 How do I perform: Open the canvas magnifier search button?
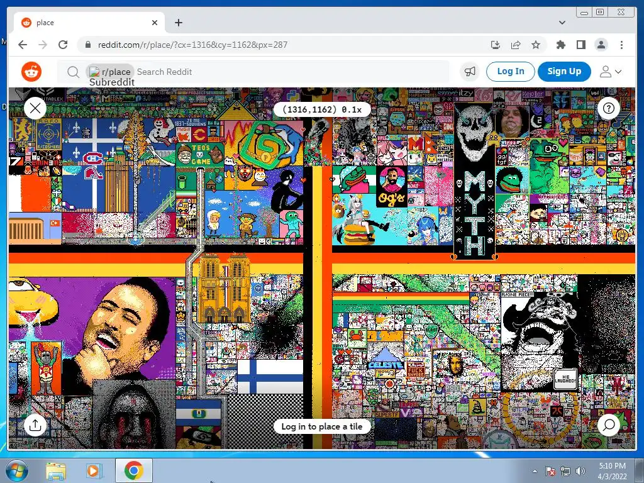[608, 425]
